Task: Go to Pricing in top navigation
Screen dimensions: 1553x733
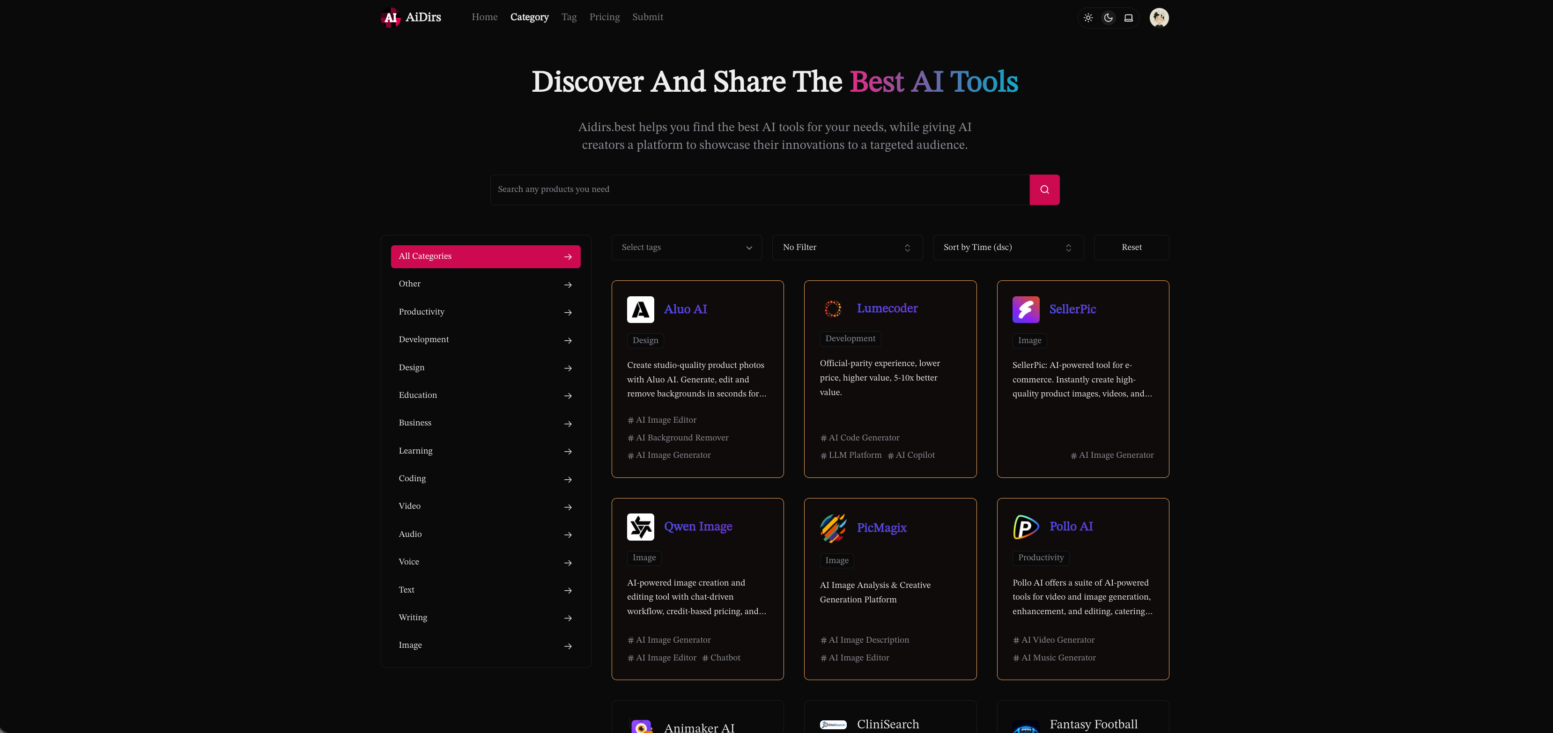Action: (x=604, y=17)
